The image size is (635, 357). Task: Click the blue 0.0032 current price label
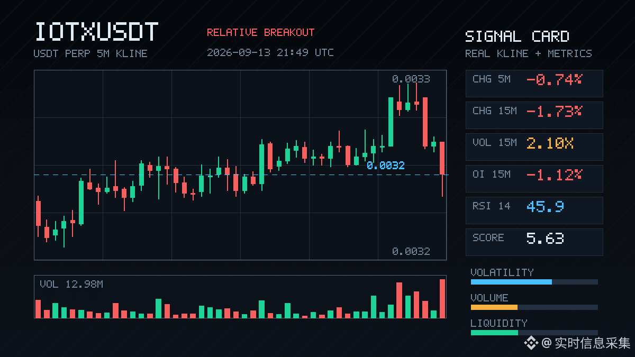click(385, 166)
